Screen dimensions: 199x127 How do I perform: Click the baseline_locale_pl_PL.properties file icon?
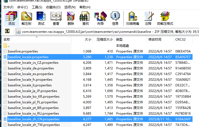[5, 102]
